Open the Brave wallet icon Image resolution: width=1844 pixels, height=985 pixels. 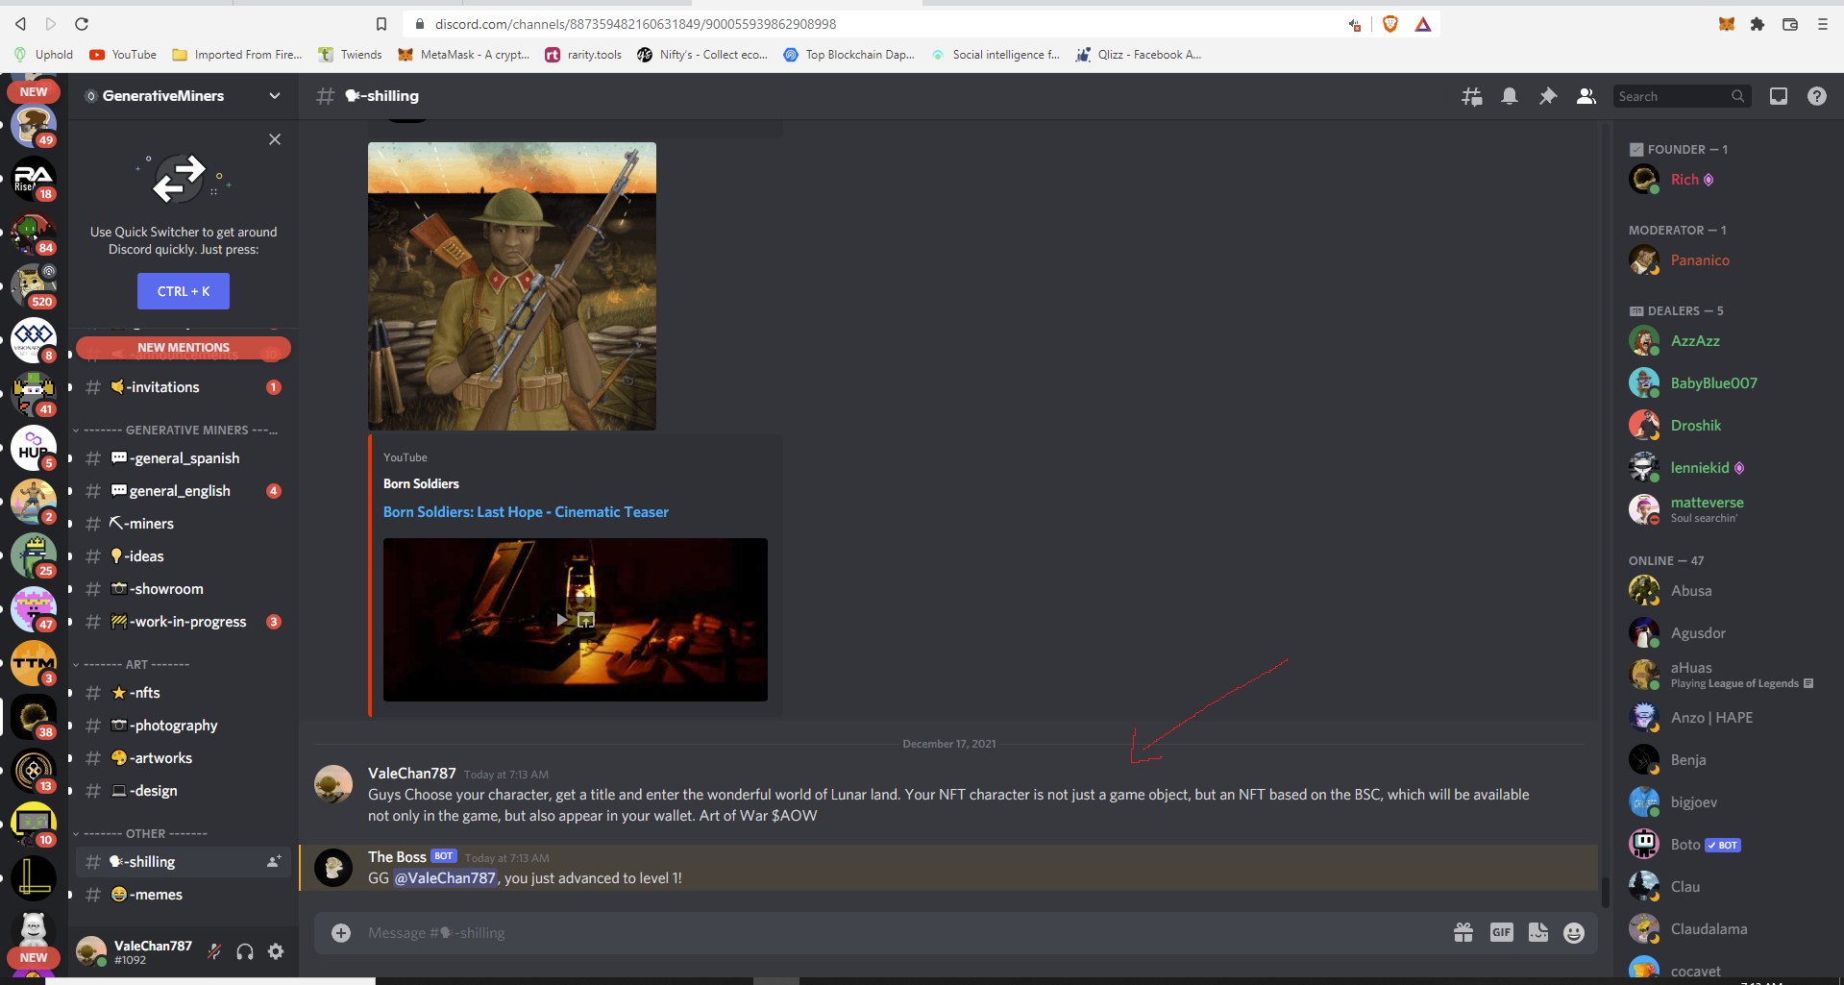[1790, 24]
